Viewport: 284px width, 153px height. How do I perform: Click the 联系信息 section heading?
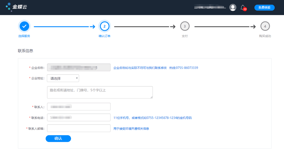pyautogui.click(x=25, y=51)
